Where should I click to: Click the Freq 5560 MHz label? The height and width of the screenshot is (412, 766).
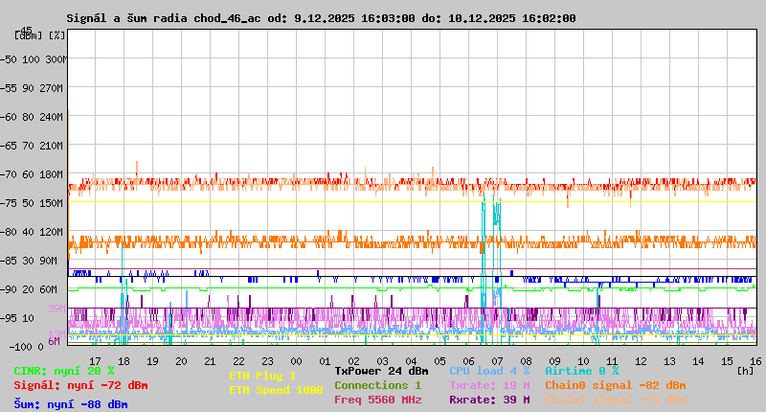tap(377, 400)
